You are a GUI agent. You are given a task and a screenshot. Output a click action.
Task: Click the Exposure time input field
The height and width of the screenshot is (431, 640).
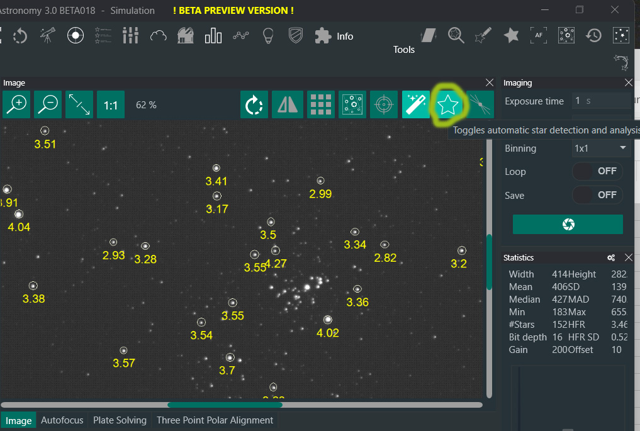point(600,101)
